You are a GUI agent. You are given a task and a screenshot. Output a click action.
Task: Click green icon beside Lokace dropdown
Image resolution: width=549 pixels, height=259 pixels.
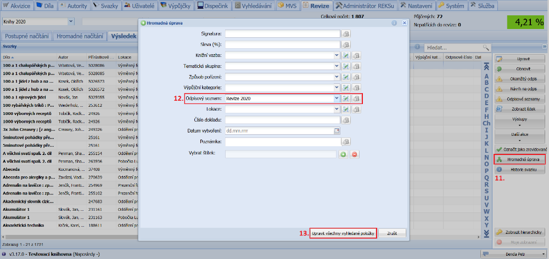point(346,109)
